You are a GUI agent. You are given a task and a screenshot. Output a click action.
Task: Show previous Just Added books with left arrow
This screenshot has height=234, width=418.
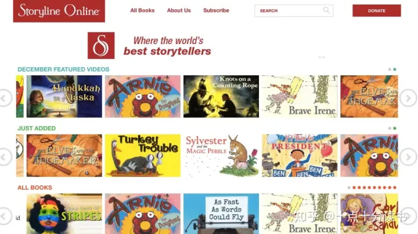[5, 157]
